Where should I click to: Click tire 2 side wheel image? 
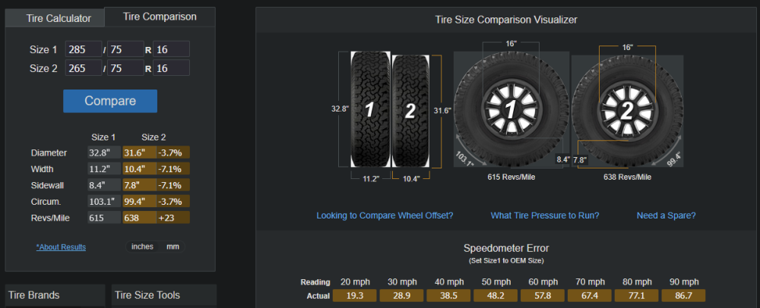pos(627,111)
